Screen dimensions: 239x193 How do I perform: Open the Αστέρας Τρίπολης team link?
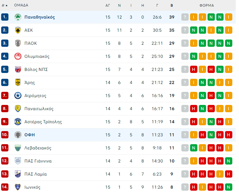click(43, 122)
